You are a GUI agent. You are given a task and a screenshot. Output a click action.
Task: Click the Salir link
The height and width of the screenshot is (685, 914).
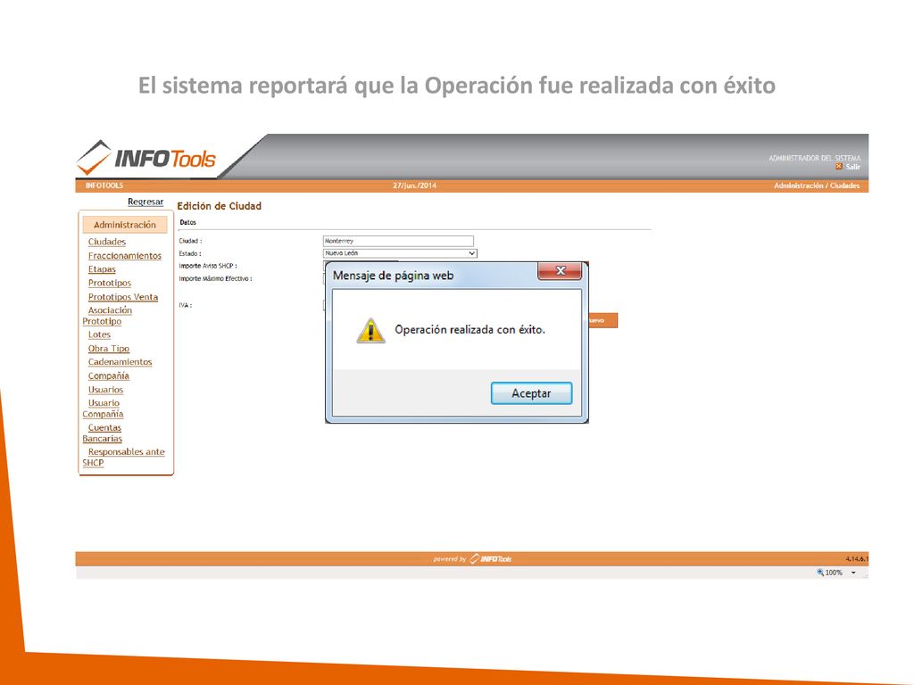tap(852, 167)
